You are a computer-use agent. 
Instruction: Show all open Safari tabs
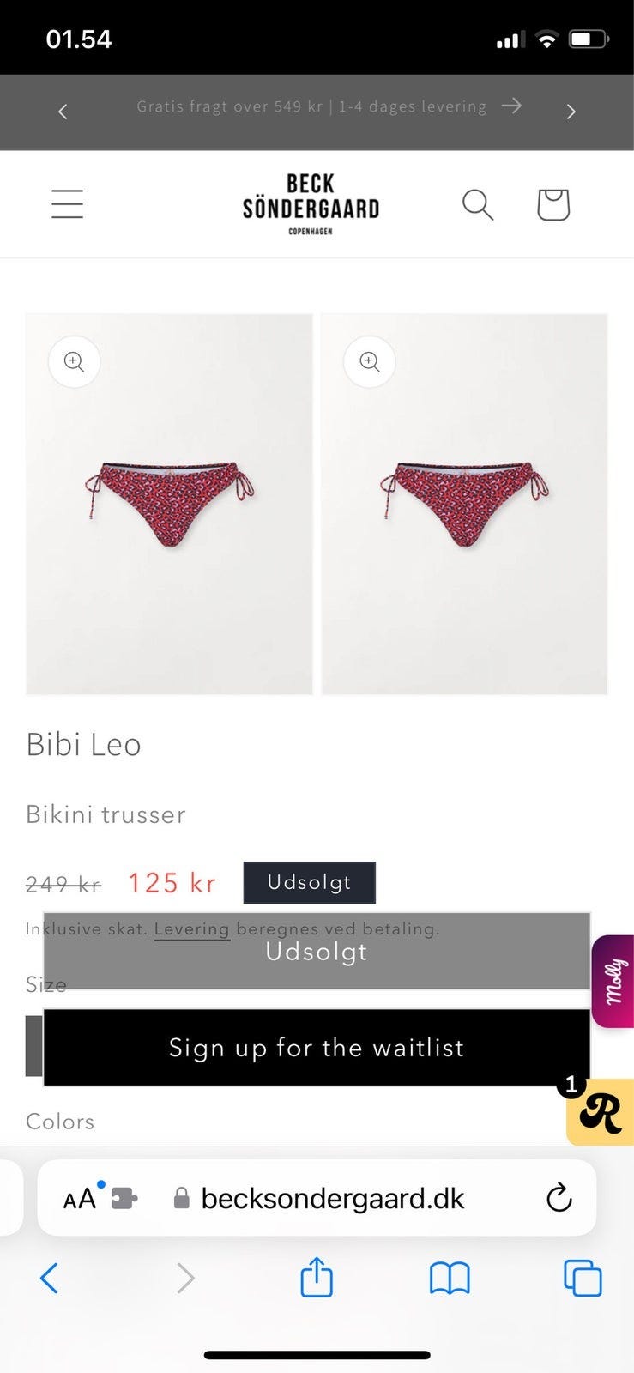click(x=583, y=1279)
